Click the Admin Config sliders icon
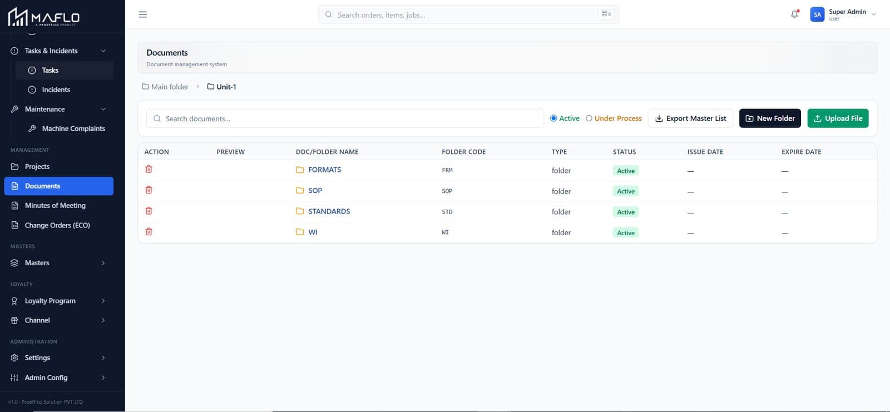The height and width of the screenshot is (412, 890). coord(14,378)
